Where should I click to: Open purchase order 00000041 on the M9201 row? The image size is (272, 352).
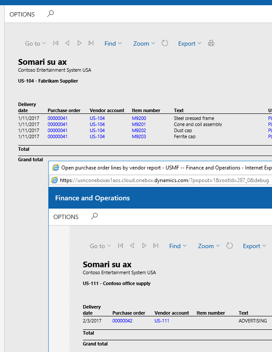tap(57, 124)
